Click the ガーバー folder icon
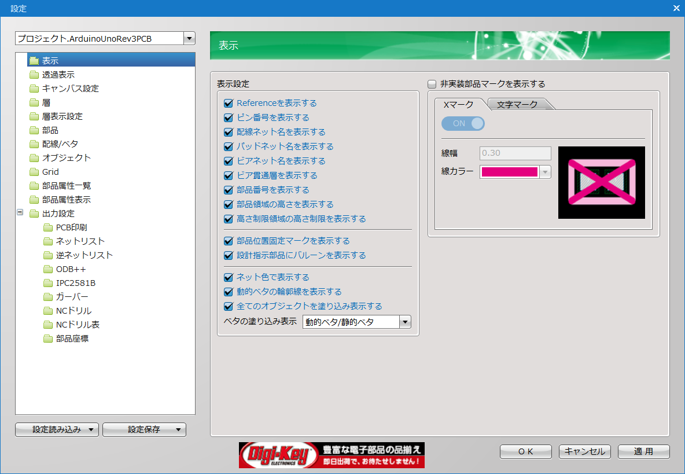The image size is (685, 474). (48, 297)
